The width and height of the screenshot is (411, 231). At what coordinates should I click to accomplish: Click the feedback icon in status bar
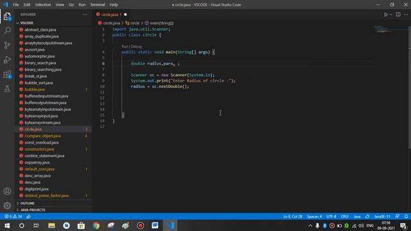(398, 217)
